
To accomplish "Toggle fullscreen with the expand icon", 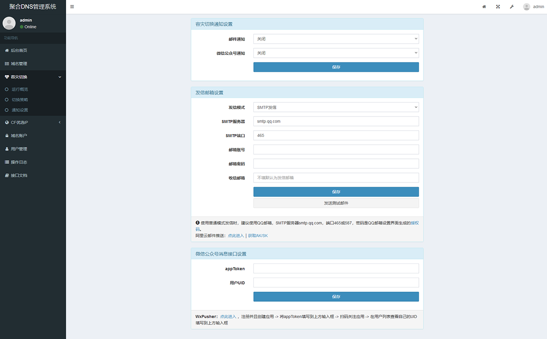I will pos(498,7).
